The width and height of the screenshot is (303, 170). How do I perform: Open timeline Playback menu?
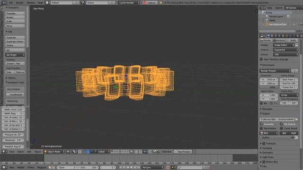[42, 168]
